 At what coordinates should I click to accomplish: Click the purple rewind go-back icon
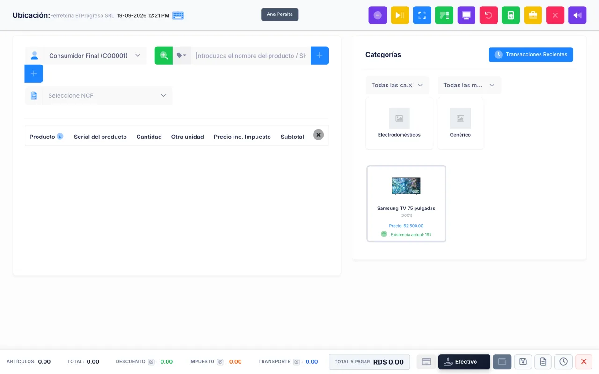click(577, 15)
